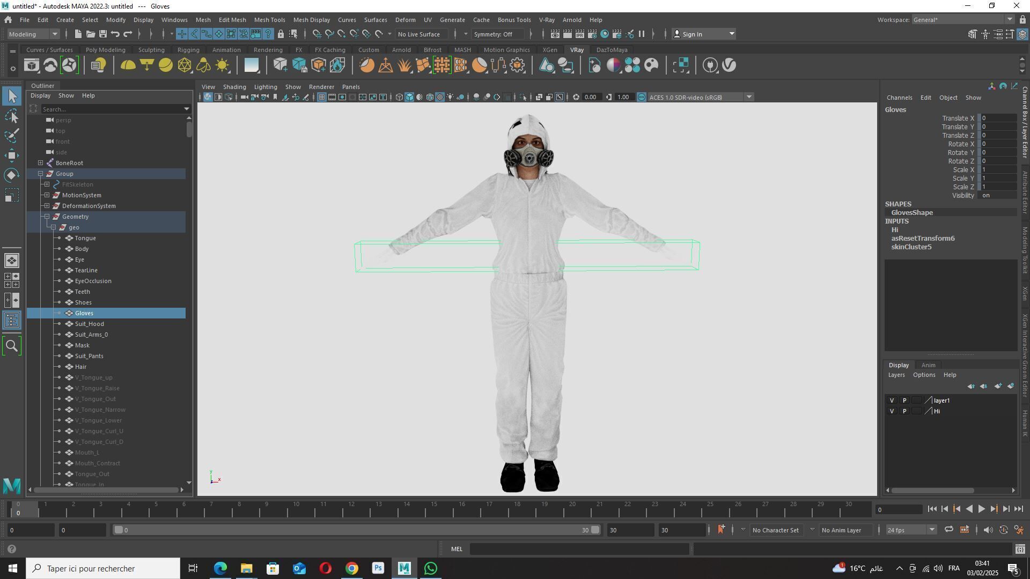Open the Deform menu

[405, 20]
